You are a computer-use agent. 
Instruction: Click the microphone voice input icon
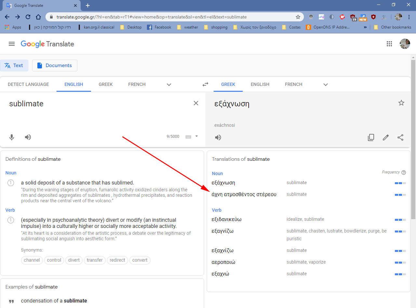click(x=12, y=137)
